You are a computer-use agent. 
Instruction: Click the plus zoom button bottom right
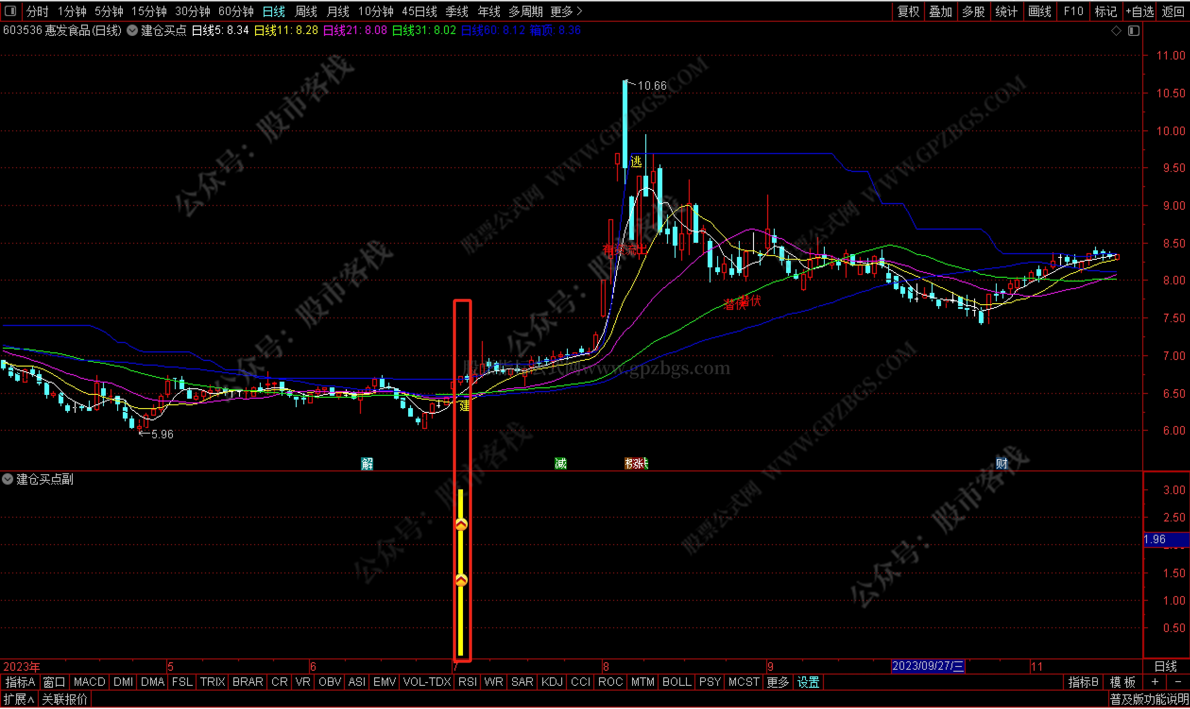pyautogui.click(x=1155, y=682)
